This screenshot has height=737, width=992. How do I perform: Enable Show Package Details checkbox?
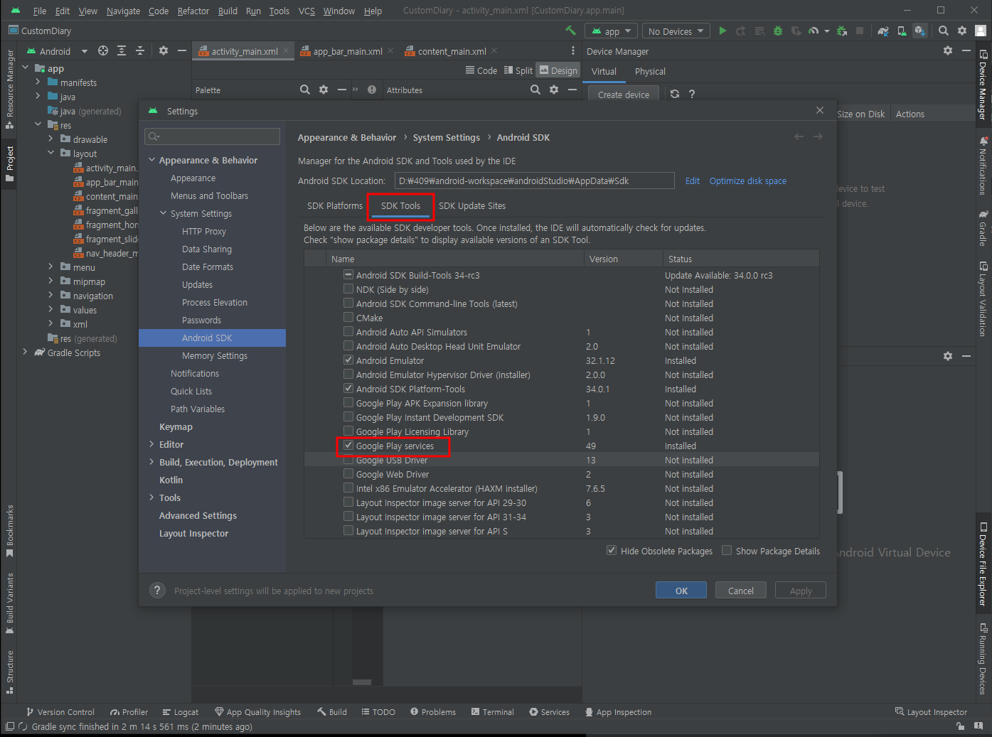pos(727,550)
